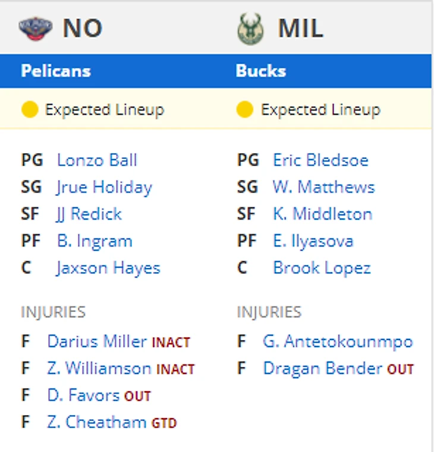Viewport: 434px width, 452px height.
Task: Open the Pelicans team link
Action: click(x=56, y=71)
